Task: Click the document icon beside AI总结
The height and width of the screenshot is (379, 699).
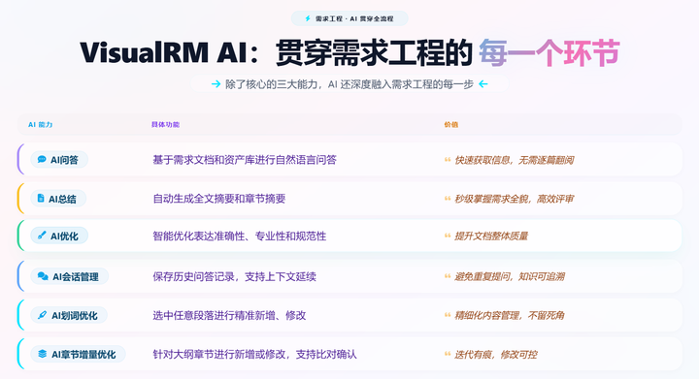Action: tap(41, 199)
